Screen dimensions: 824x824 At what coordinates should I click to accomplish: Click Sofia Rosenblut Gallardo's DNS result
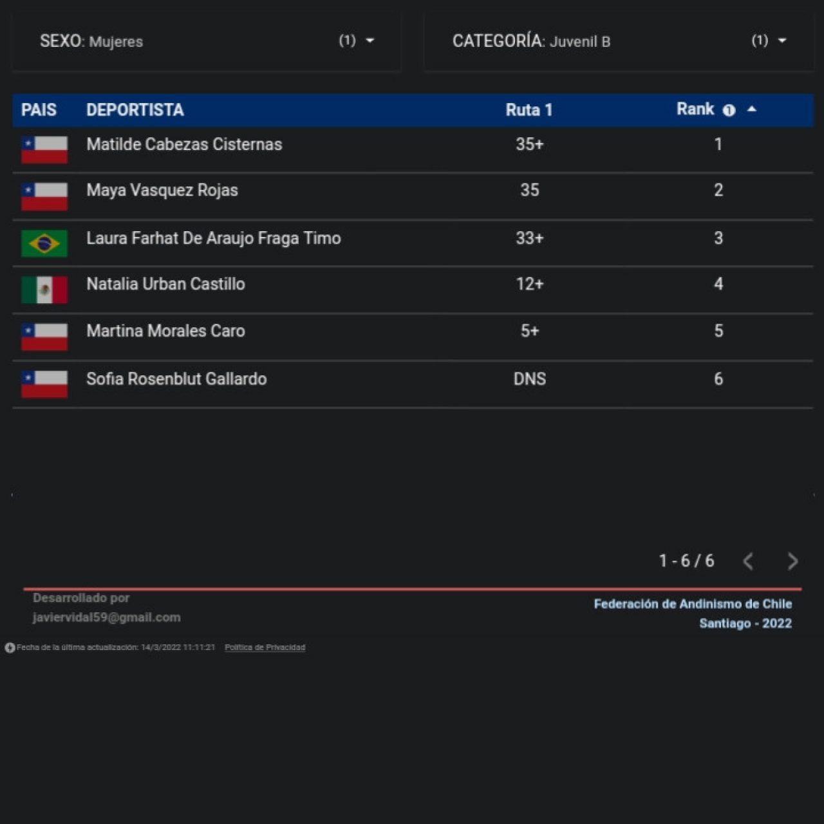click(x=529, y=379)
